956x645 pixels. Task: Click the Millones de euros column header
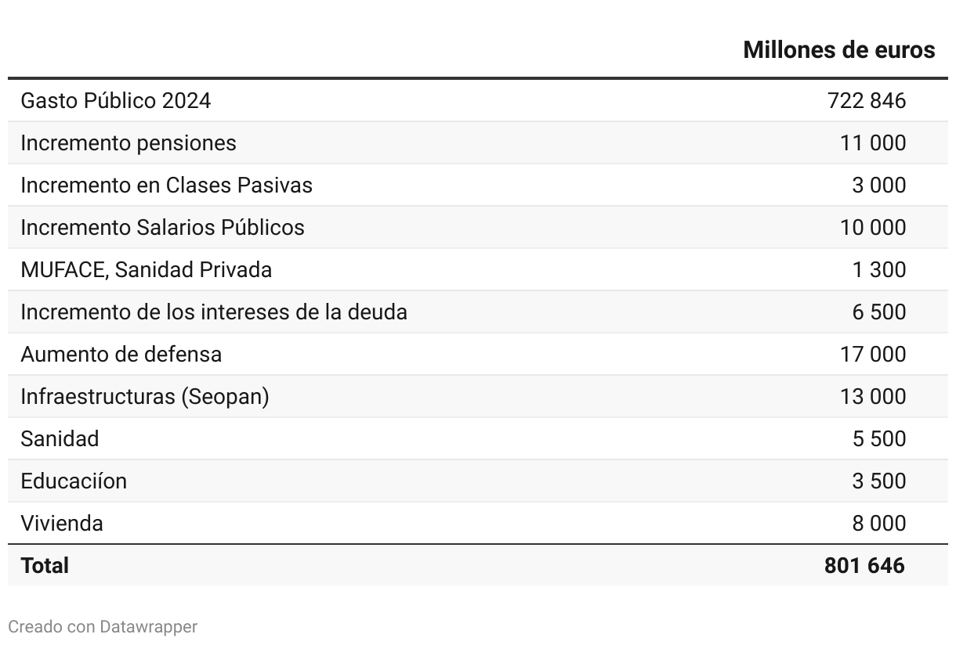(838, 50)
